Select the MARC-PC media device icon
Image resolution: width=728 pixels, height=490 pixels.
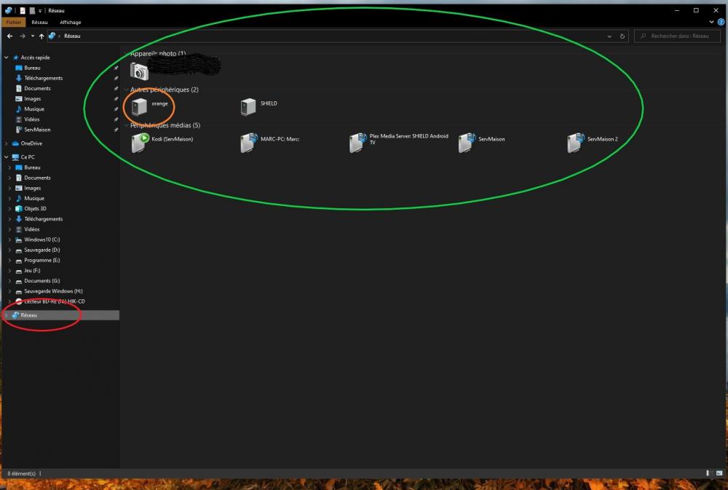click(x=248, y=143)
